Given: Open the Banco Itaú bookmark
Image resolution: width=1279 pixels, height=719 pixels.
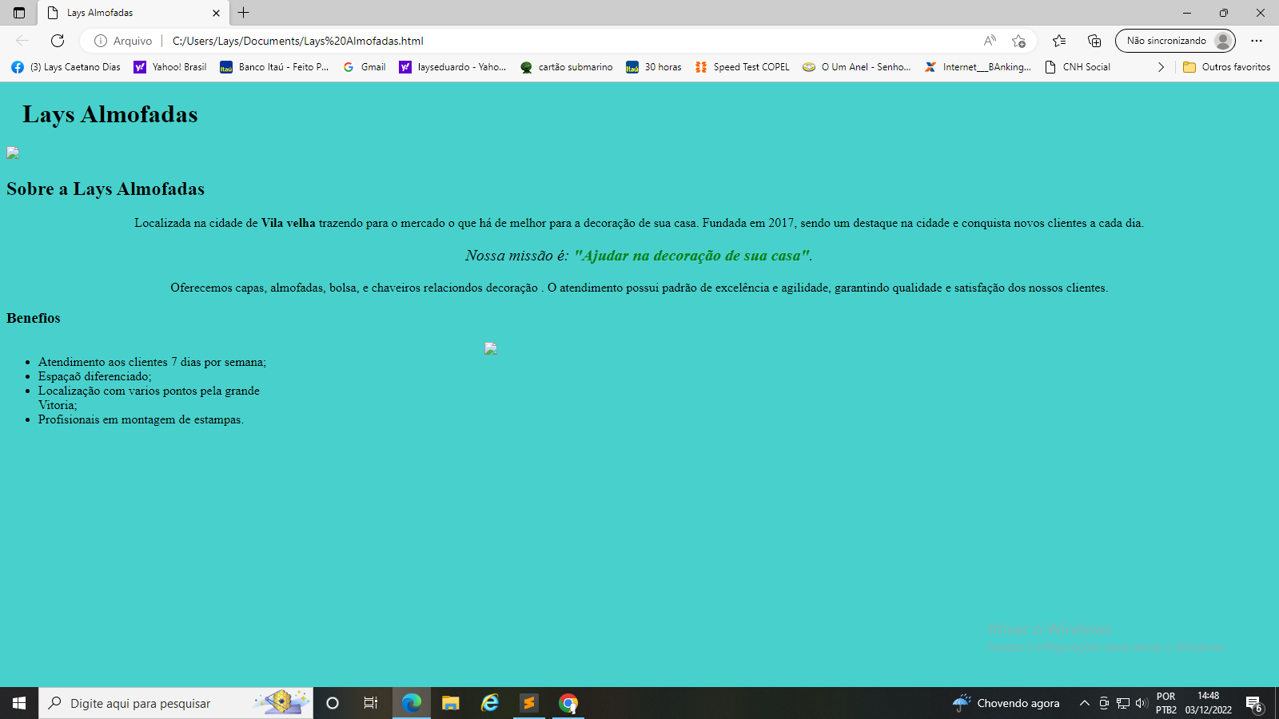Looking at the screenshot, I should pyautogui.click(x=274, y=67).
